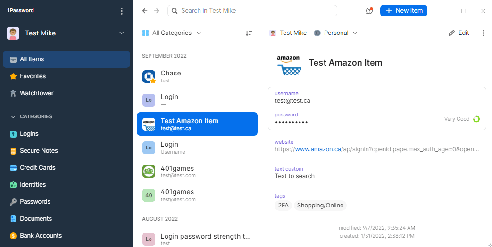Click the modified date text
Viewport: 492px width, 247px height.
[377, 228]
